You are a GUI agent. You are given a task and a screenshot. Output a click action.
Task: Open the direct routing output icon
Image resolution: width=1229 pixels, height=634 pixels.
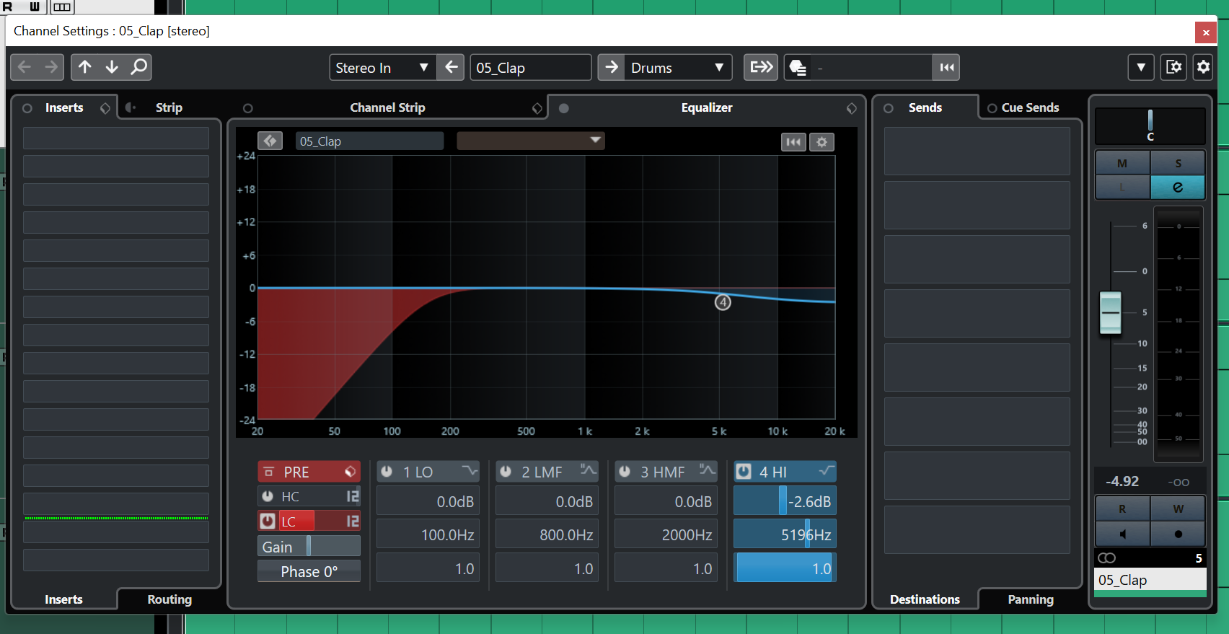[x=761, y=67]
